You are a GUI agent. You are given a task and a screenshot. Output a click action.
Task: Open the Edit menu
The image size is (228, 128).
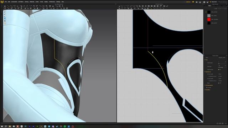click(9, 2)
